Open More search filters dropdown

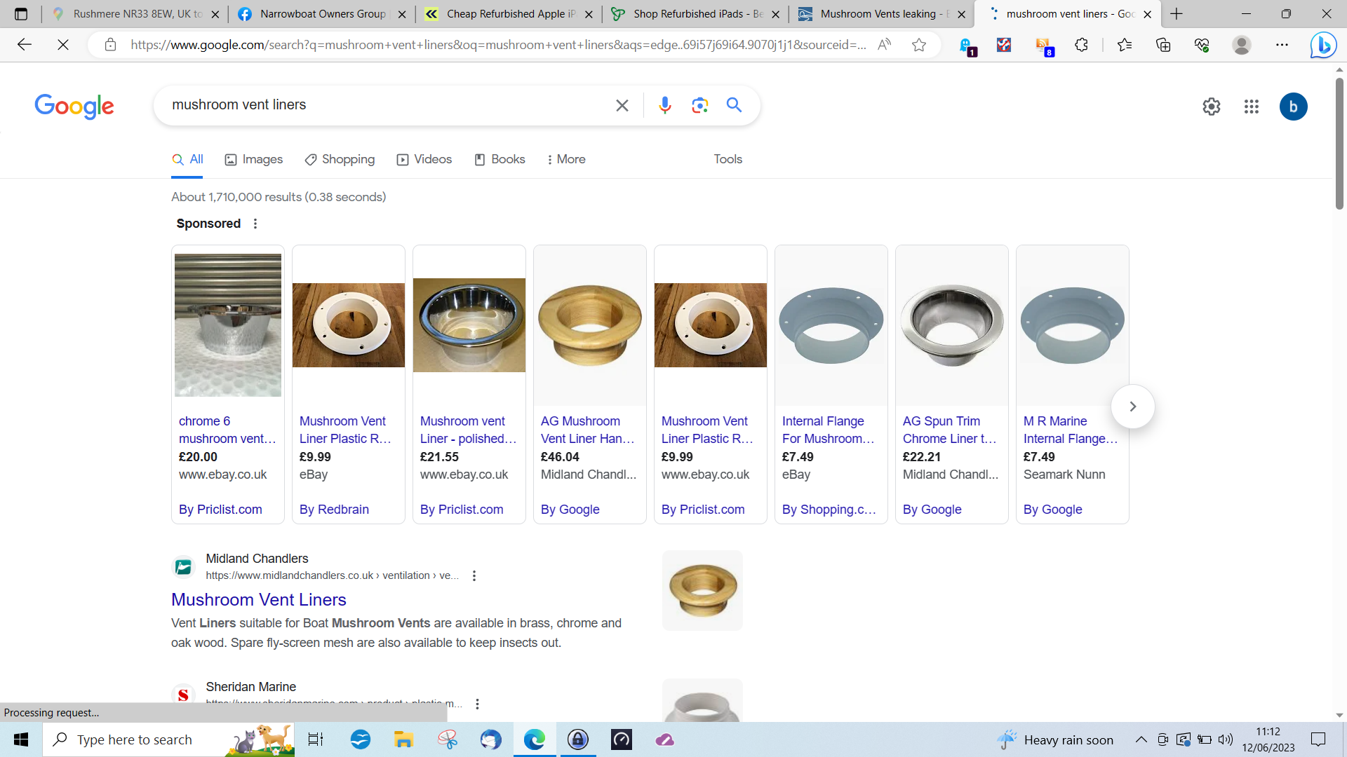point(566,160)
